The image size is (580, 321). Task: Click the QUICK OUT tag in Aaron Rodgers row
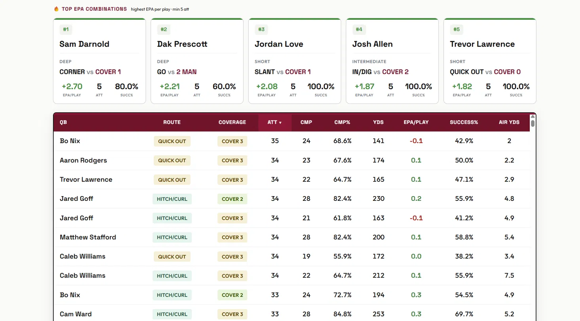(x=172, y=160)
